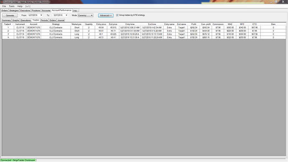
Task: Open the File menu
Action: click(4, 6)
